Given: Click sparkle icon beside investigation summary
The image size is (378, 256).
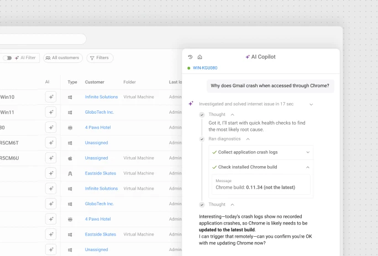Looking at the screenshot, I should point(191,104).
